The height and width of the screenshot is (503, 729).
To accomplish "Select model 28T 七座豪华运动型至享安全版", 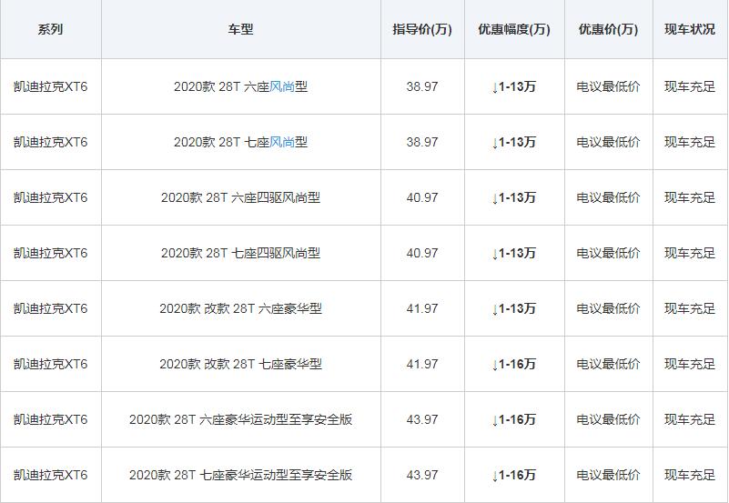I will [240, 475].
